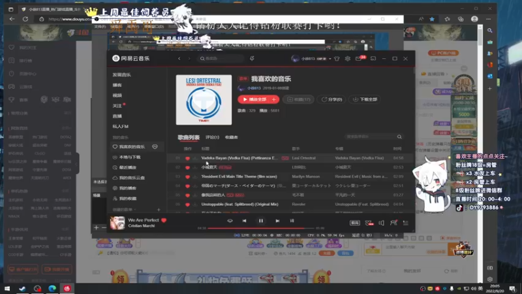
Task: Unlike song 06 Unstoppable heart
Action: 187,204
